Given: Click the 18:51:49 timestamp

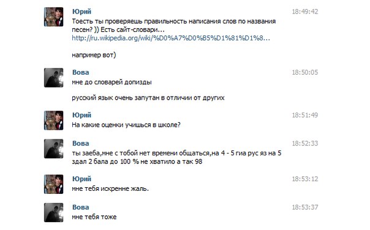Looking at the screenshot, I should 305,115.
